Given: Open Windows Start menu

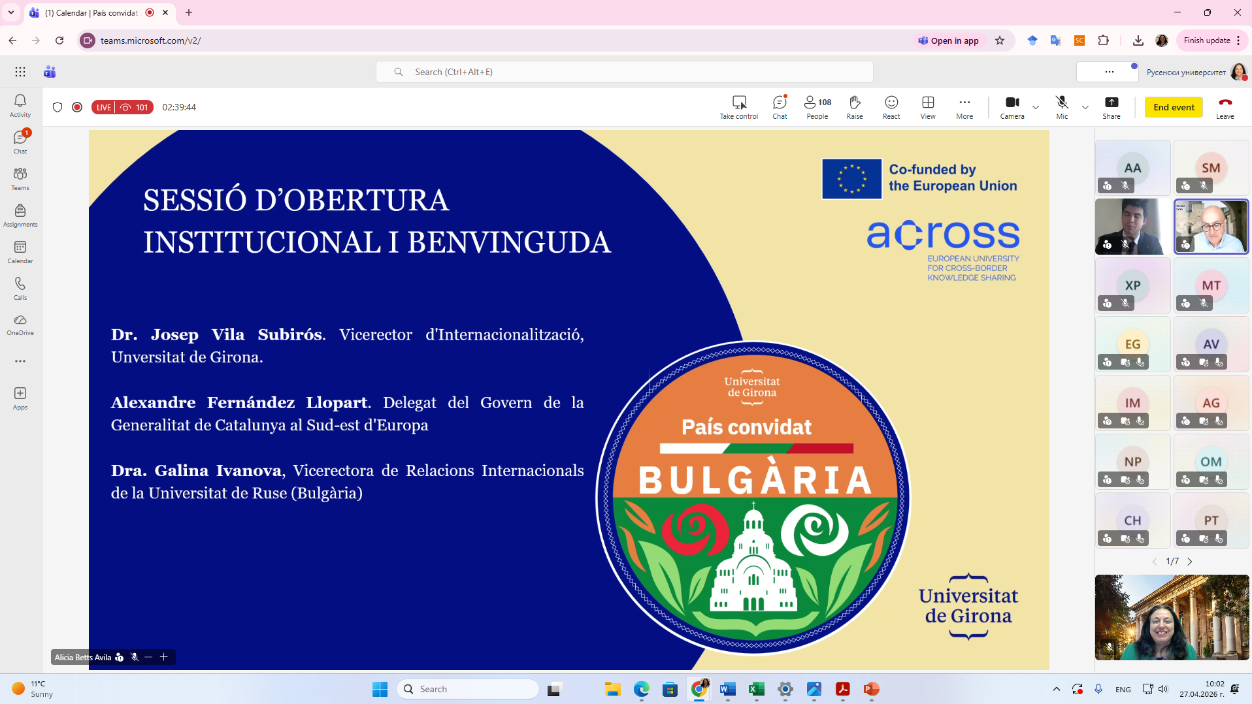Looking at the screenshot, I should [380, 689].
